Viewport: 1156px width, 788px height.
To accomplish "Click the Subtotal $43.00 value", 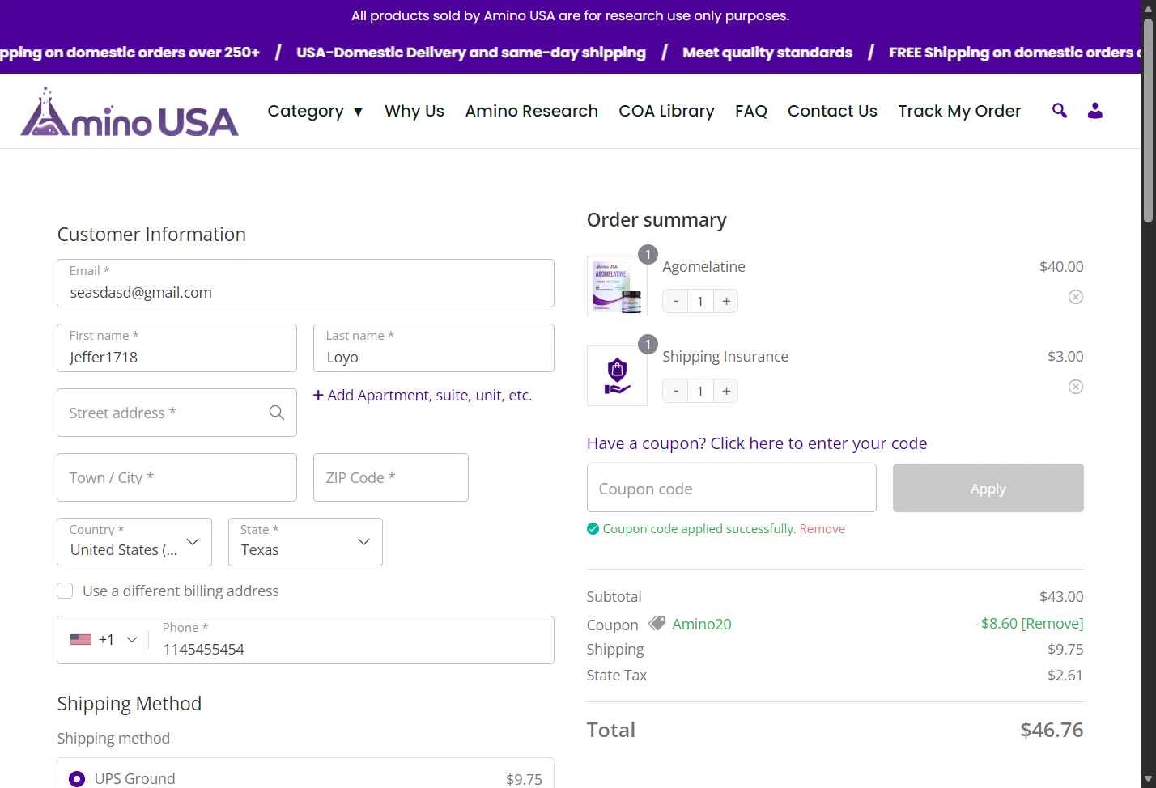I will [x=1061, y=596].
